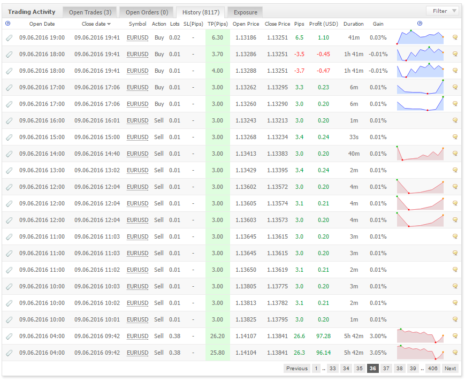Click the paperclip icon on the 16:00 Sell row
This screenshot has width=465, height=382.
[x=9, y=121]
